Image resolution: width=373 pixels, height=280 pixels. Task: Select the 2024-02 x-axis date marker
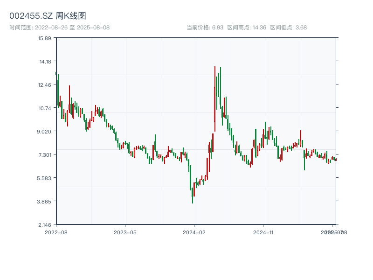pyautogui.click(x=194, y=232)
